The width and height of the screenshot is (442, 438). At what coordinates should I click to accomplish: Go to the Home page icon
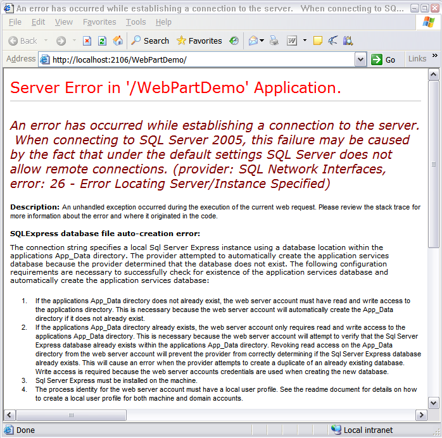click(x=118, y=41)
